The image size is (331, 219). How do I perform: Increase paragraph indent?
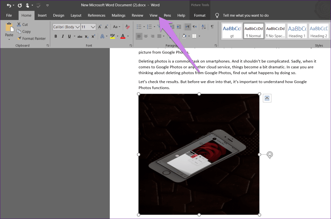point(179,27)
